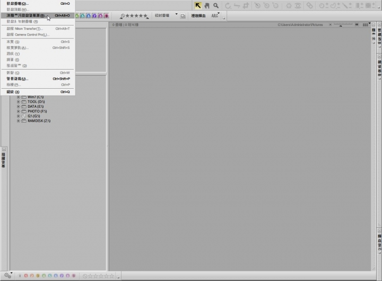This screenshot has height=281, width=382.
Task: Open the batch gear menu at bottom left
Action: pyautogui.click(x=8, y=275)
